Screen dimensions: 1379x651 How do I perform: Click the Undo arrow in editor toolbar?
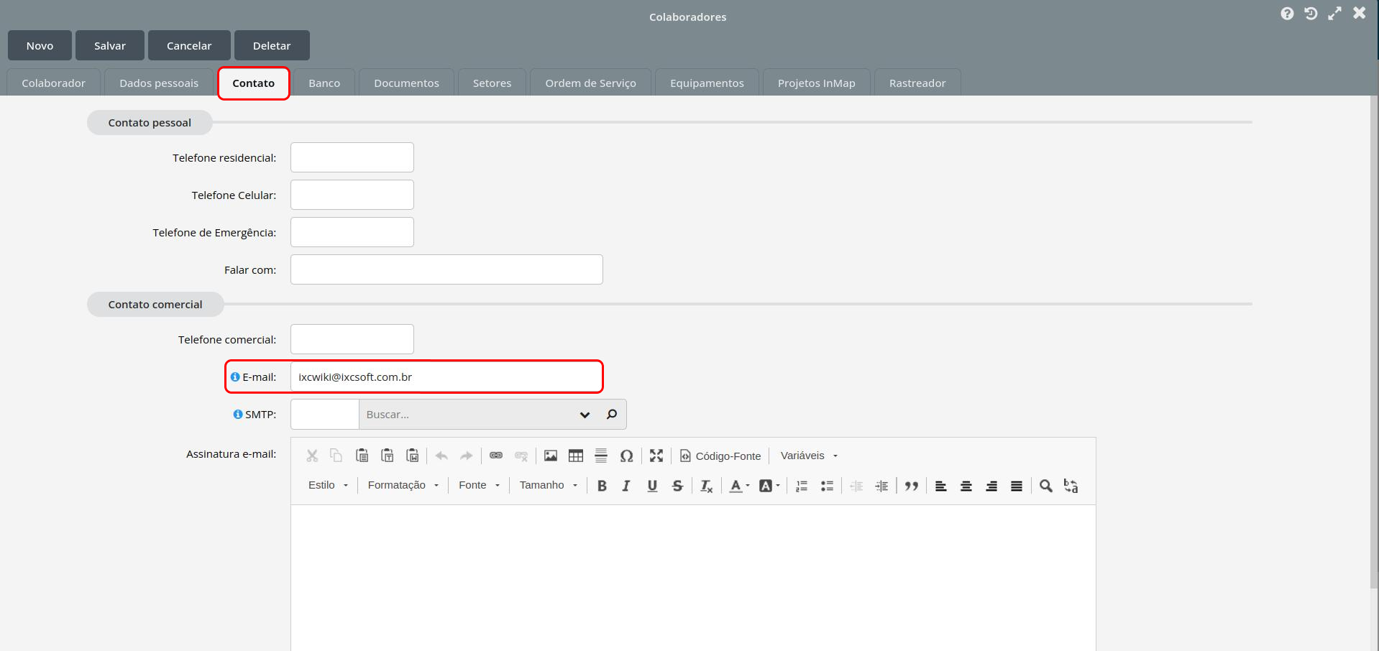click(x=441, y=456)
